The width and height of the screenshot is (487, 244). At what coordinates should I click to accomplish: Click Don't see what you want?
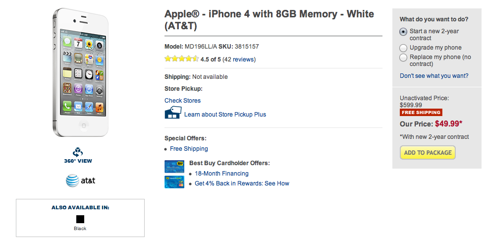click(434, 76)
